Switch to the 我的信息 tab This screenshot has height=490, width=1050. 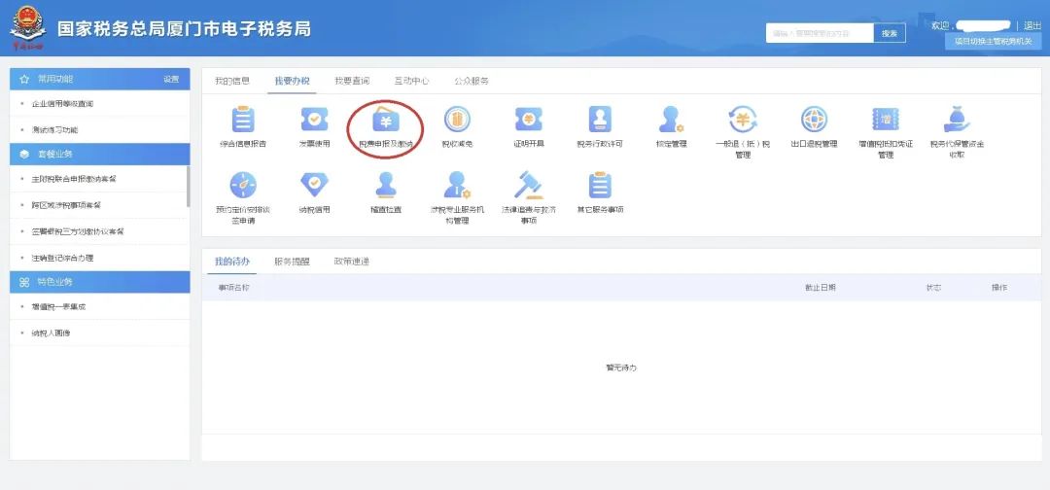pyautogui.click(x=232, y=81)
